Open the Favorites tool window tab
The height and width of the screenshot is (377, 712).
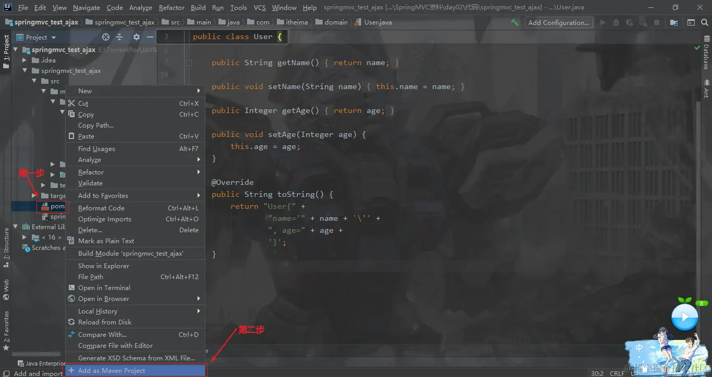pyautogui.click(x=6, y=331)
